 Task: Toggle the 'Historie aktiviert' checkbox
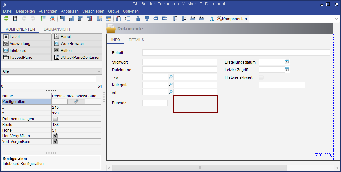(261, 77)
